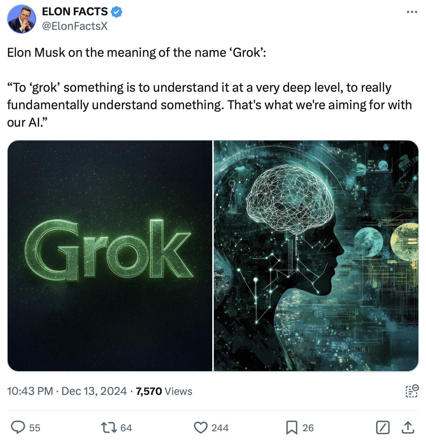This screenshot has width=426, height=444.
Task: Open the ELON FACTS profile avatar
Action: click(21, 19)
